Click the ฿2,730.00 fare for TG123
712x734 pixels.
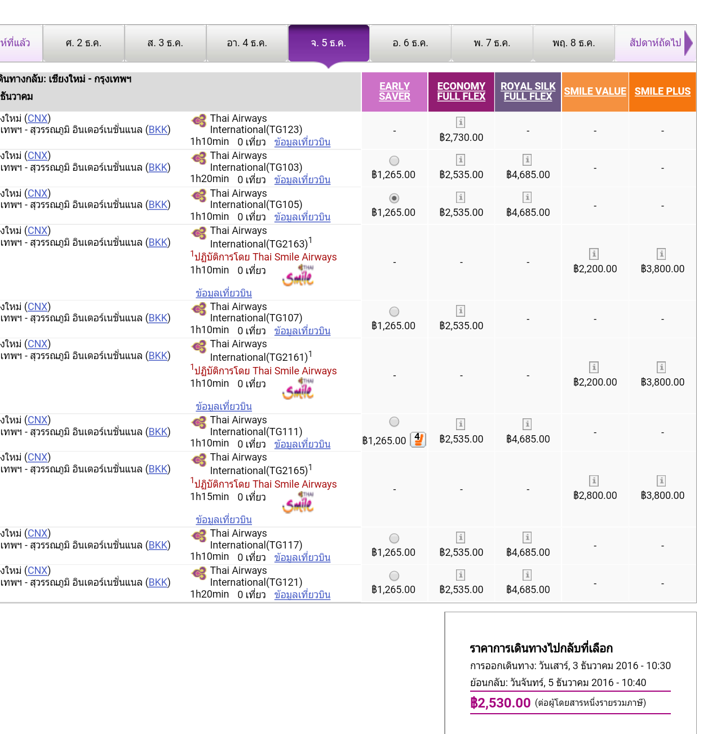tap(461, 138)
